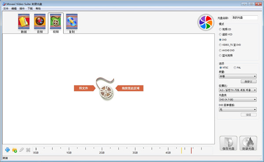The image size is (264, 162).
Task: Select the 蓝光视频 (Blu-ray) radio button
Action: pyautogui.click(x=220, y=55)
